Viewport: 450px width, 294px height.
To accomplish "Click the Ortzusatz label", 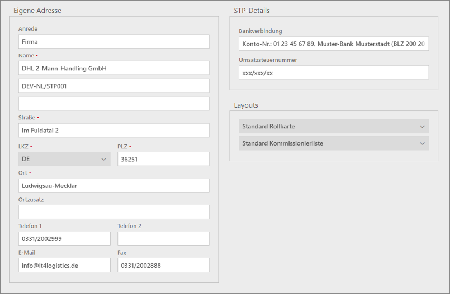I will (x=31, y=200).
